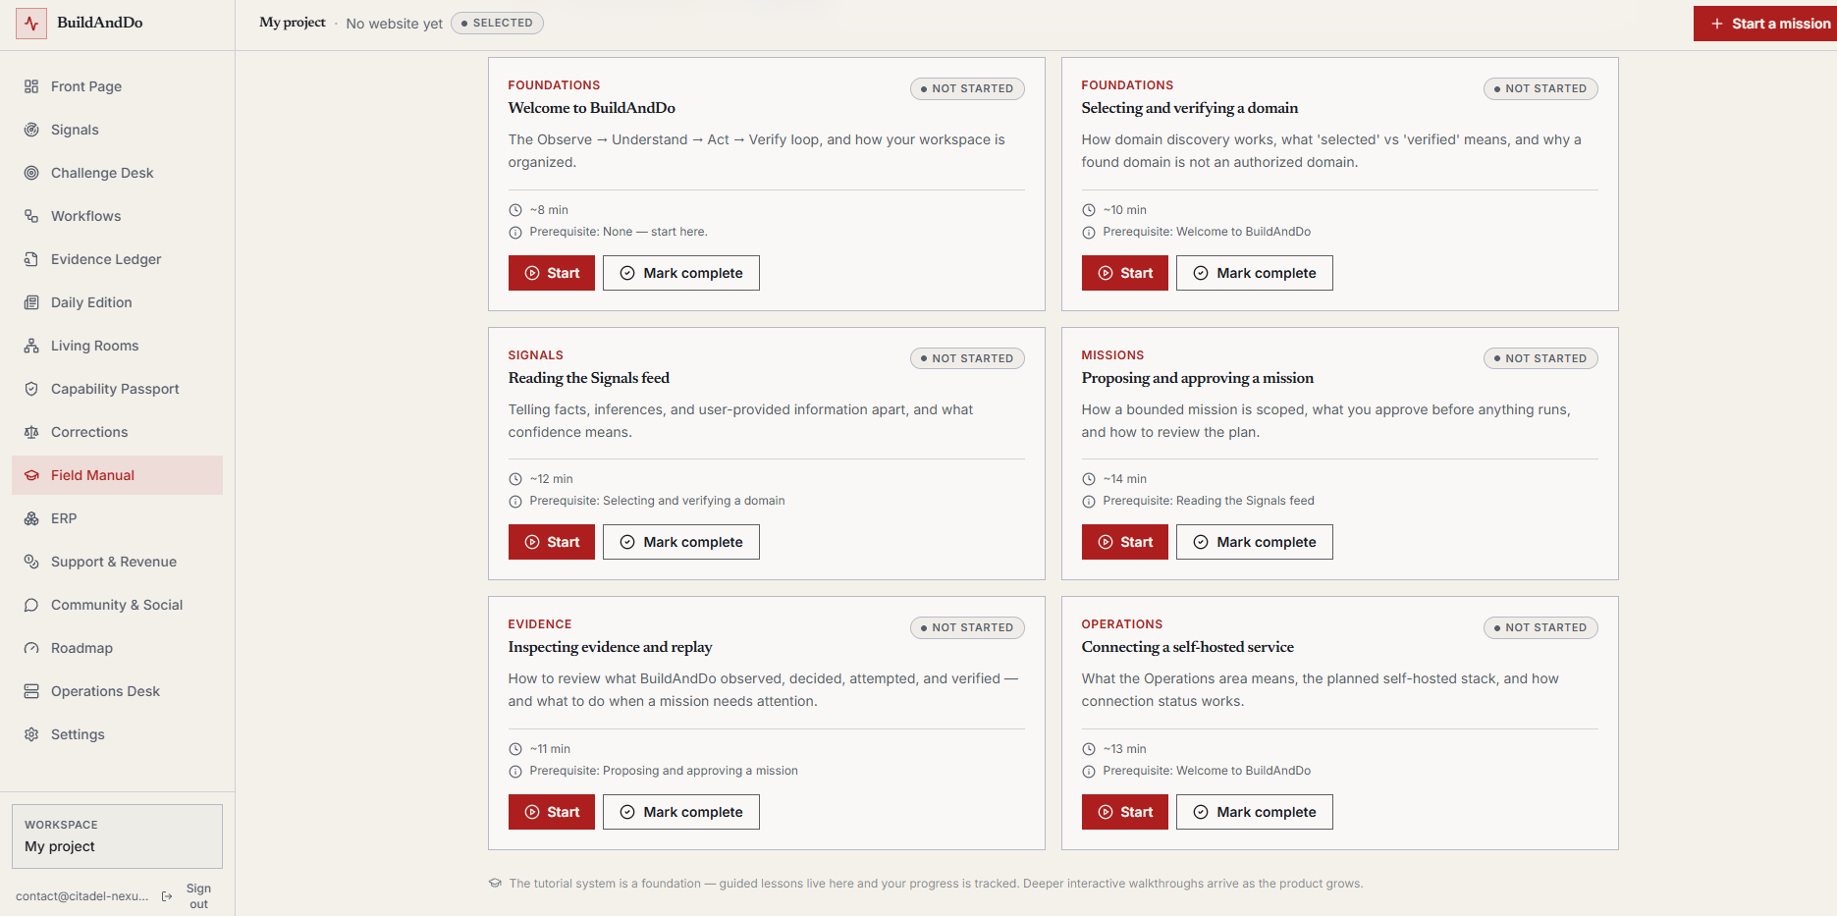Open Capability Passport shield icon
The width and height of the screenshot is (1837, 916).
click(31, 389)
